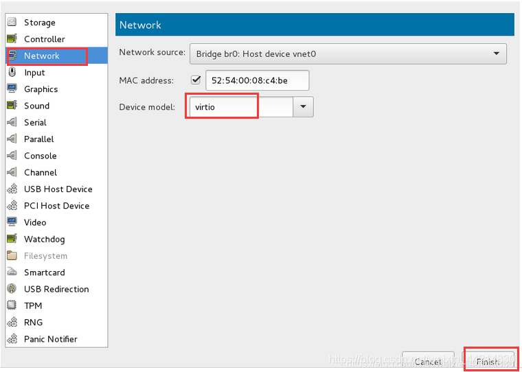
Task: Click the USB Redirection icon
Action: coord(12,289)
